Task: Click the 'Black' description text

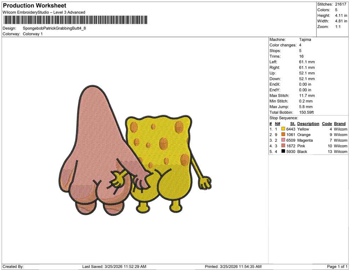Action: 302,151
